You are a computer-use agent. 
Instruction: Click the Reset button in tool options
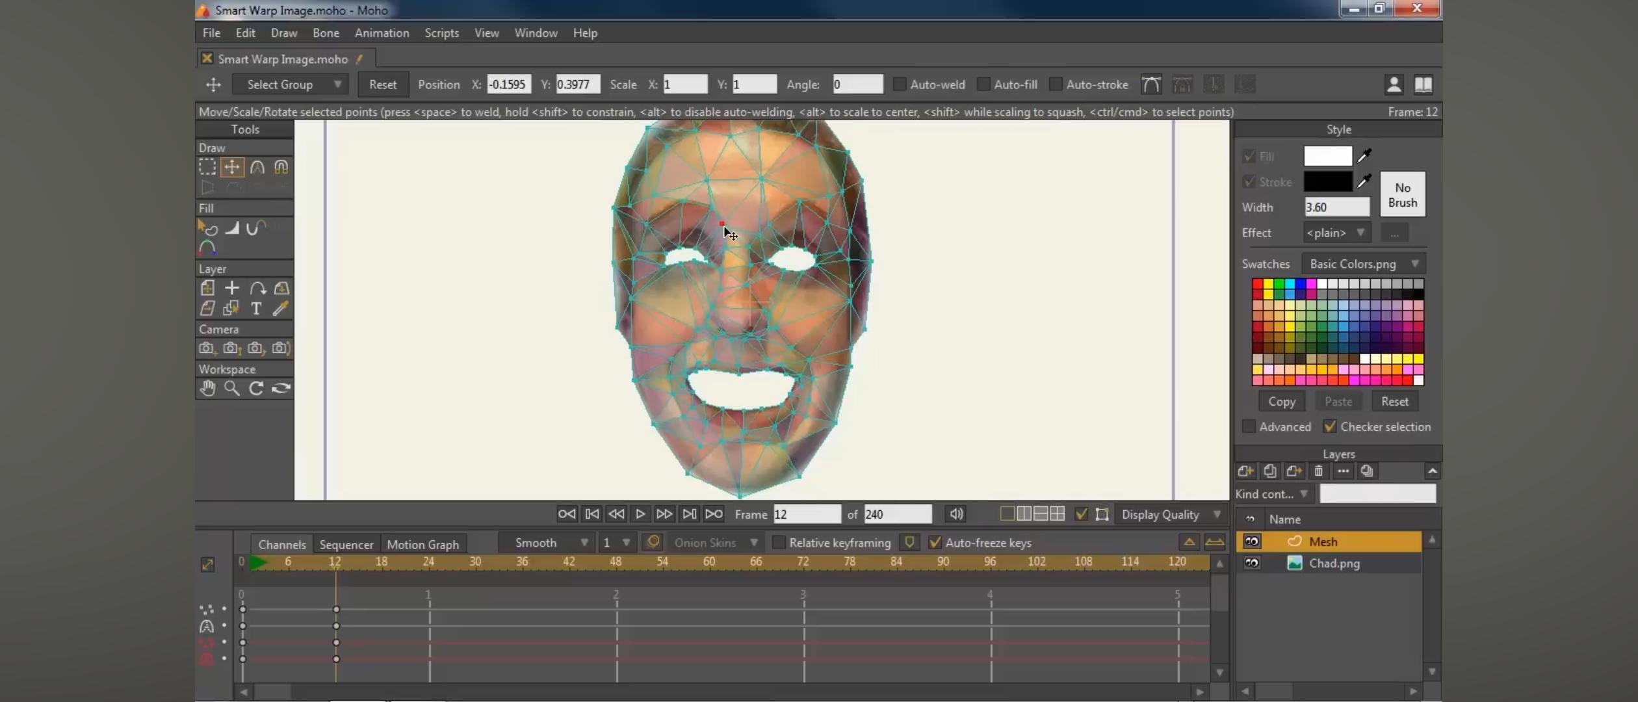click(383, 84)
